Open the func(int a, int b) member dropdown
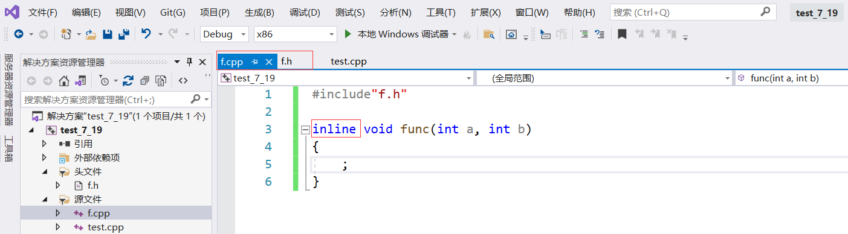Screen dimensions: 848x234 (792, 78)
